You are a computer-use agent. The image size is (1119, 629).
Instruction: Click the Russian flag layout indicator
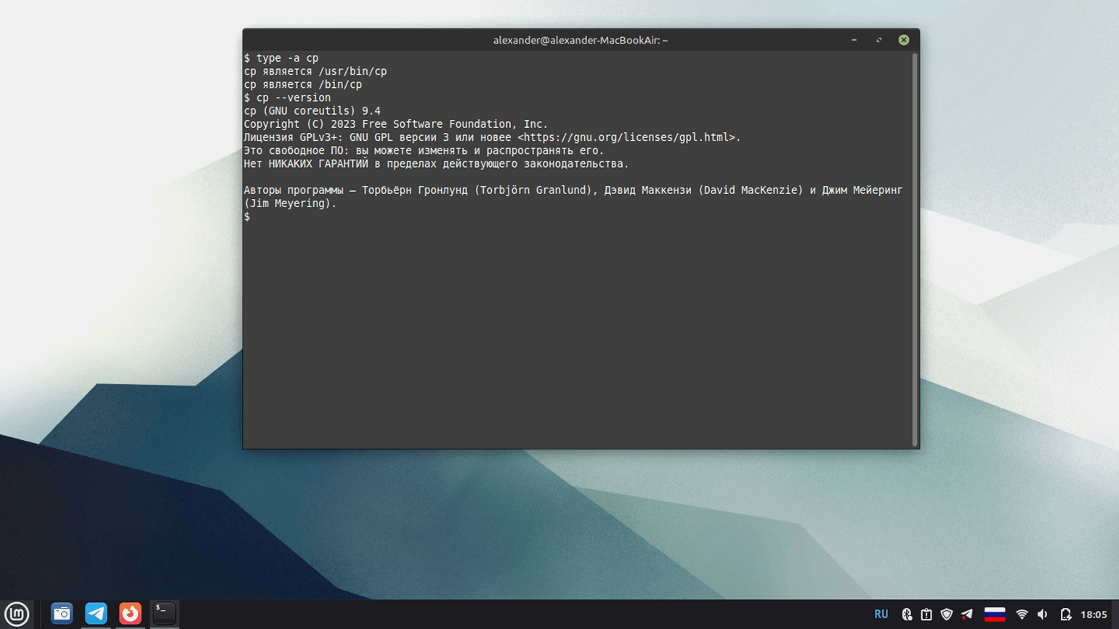(994, 614)
